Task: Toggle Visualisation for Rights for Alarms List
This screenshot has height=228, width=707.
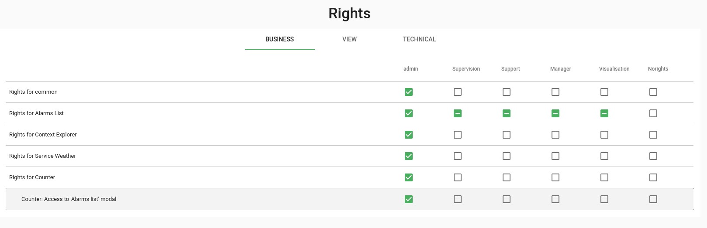Action: [604, 113]
